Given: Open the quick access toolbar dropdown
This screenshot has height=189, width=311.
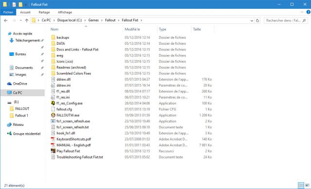Looking at the screenshot, I should click(26, 4).
